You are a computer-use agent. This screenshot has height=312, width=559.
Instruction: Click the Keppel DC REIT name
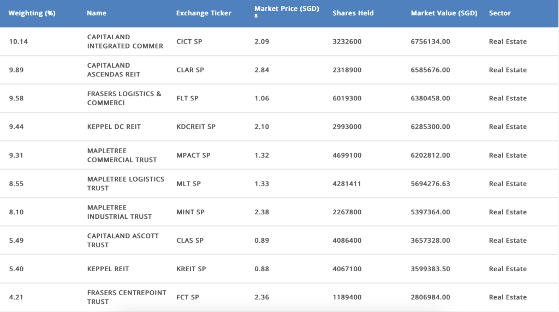tap(114, 127)
